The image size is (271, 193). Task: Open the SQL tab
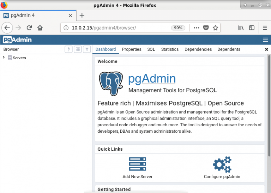click(151, 49)
